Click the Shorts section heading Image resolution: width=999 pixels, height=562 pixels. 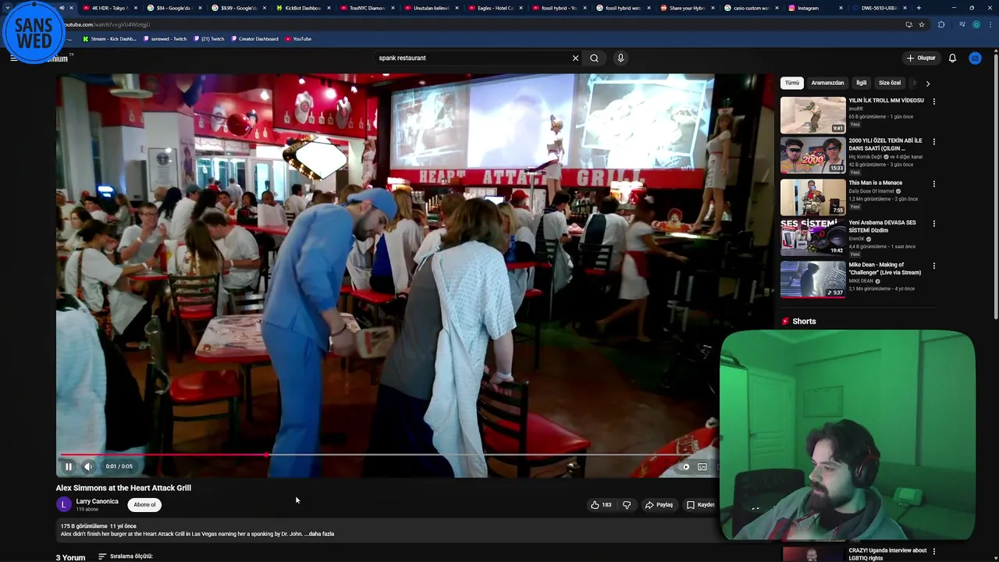click(x=804, y=322)
